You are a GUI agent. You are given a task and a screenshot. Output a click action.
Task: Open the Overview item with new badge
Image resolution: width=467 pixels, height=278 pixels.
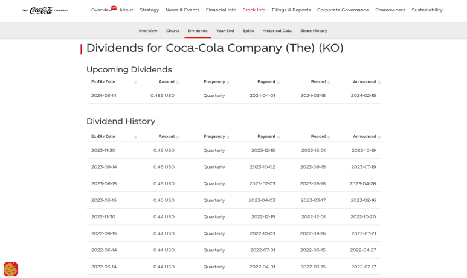[x=102, y=10]
